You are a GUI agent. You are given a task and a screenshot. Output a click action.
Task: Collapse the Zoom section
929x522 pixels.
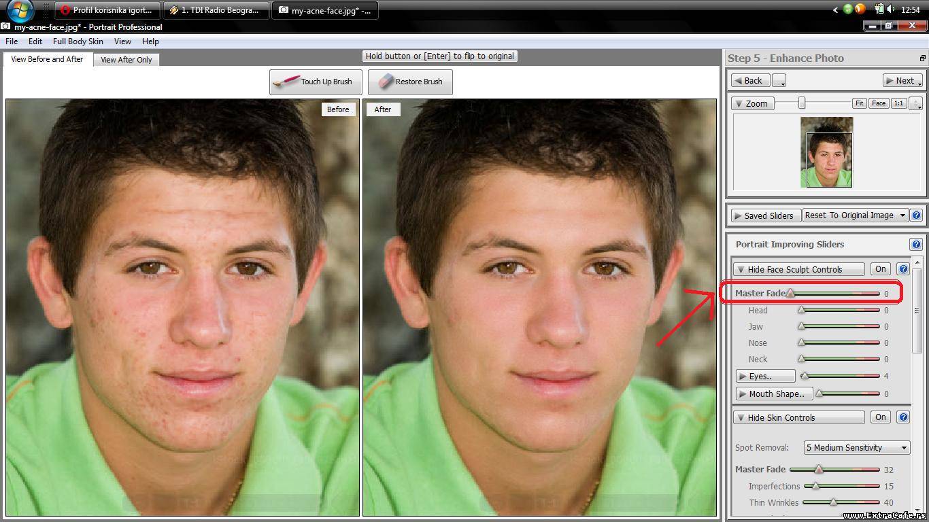pyautogui.click(x=752, y=103)
